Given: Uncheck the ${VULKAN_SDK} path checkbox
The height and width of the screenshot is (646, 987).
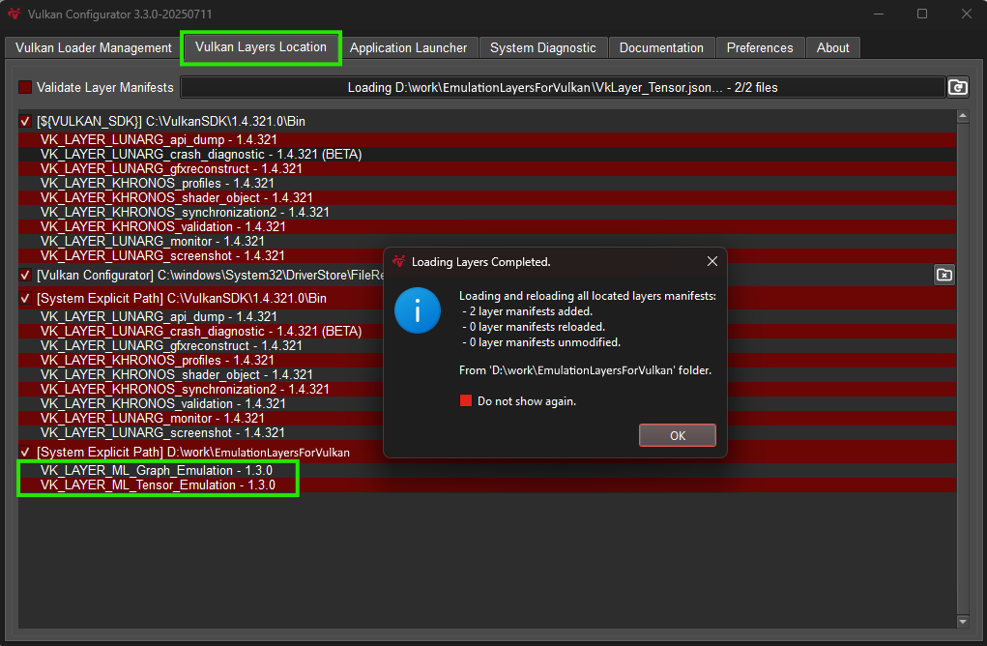Looking at the screenshot, I should (x=24, y=121).
